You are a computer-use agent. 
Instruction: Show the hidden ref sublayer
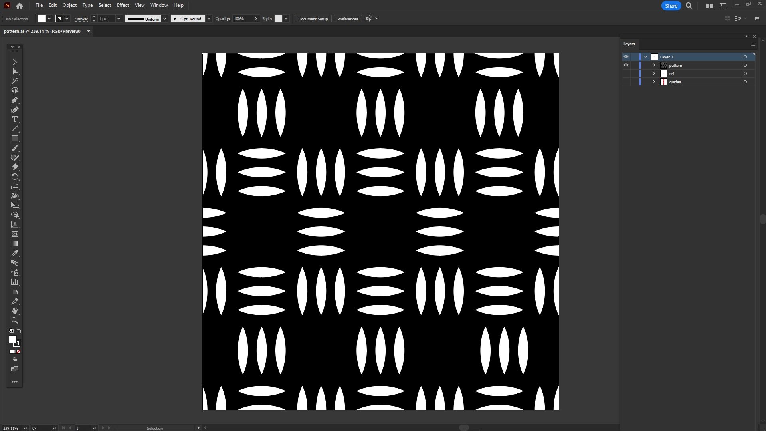coord(626,73)
